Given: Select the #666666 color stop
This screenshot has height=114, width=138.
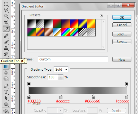Looking at the screenshot, I should coord(93,97).
